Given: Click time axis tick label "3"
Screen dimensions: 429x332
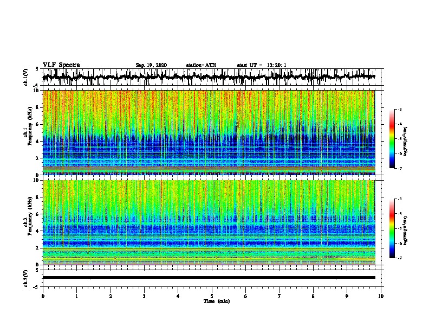Looking at the screenshot, I should tap(144, 296).
